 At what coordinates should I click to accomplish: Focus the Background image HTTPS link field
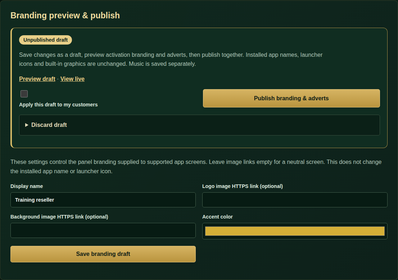[x=103, y=230]
